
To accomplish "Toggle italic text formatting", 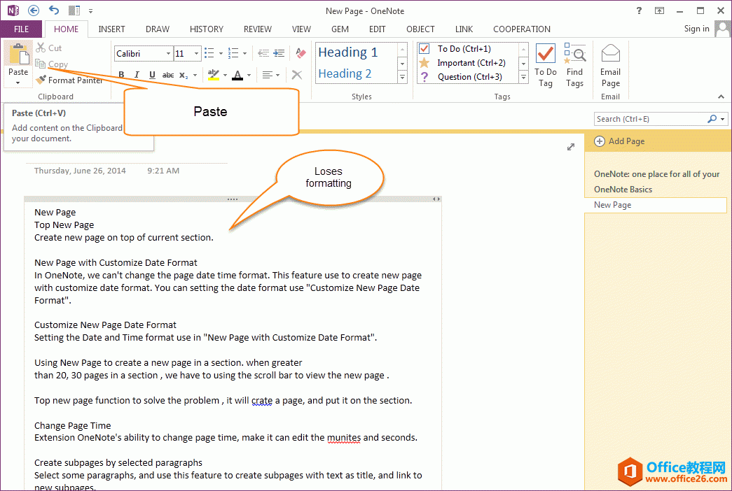I will click(x=137, y=75).
